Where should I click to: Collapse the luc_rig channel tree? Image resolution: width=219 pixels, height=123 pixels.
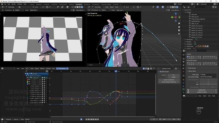[26, 73]
